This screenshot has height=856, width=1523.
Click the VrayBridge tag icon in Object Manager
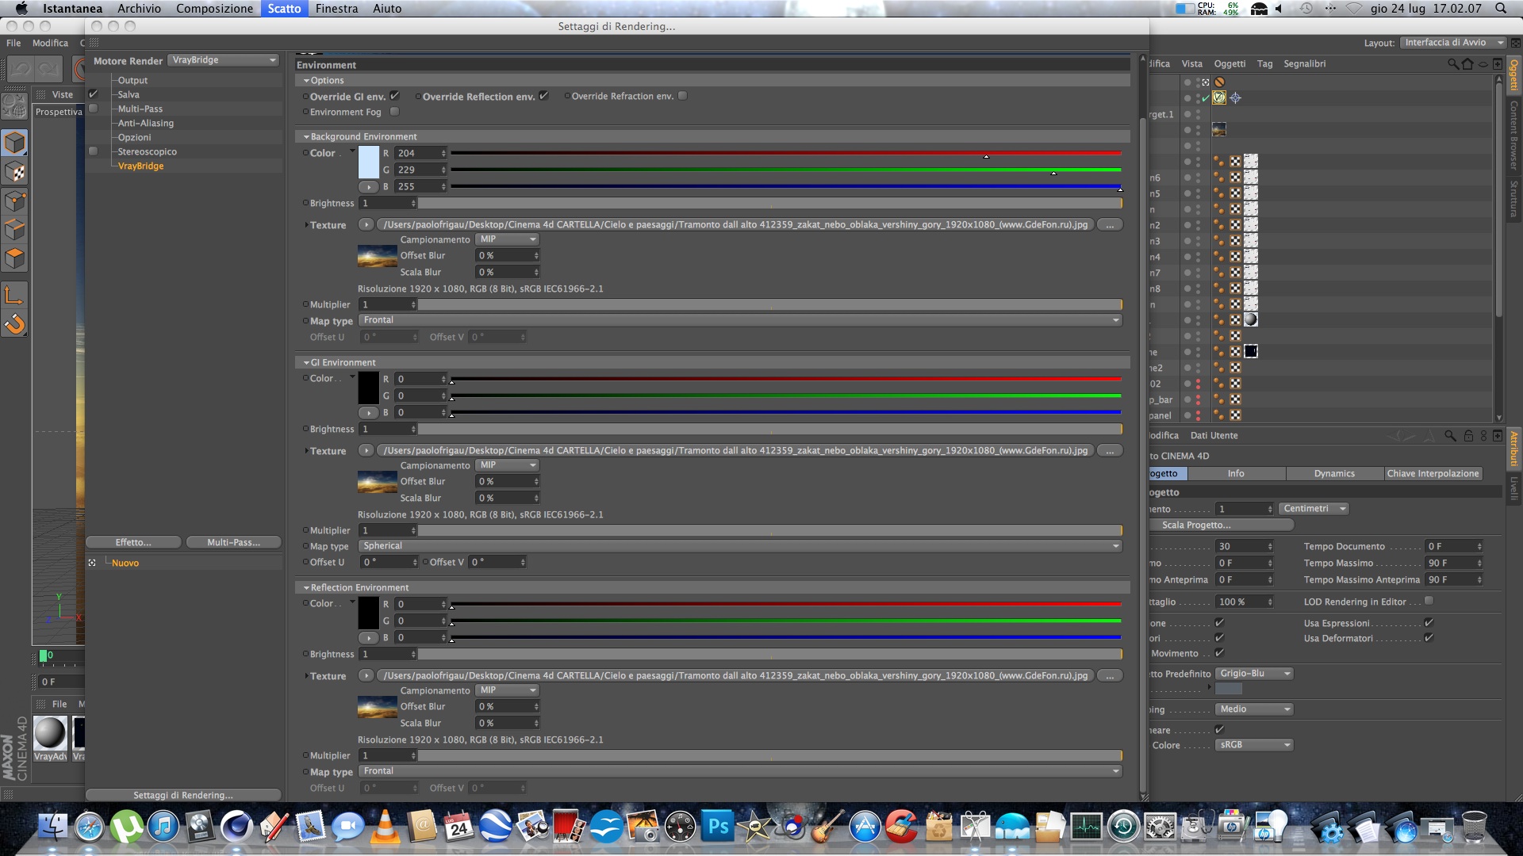1219,97
